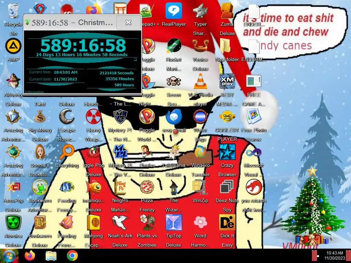Open Heavy Weapon radiation icon
The image size is (351, 263).
coord(93,116)
